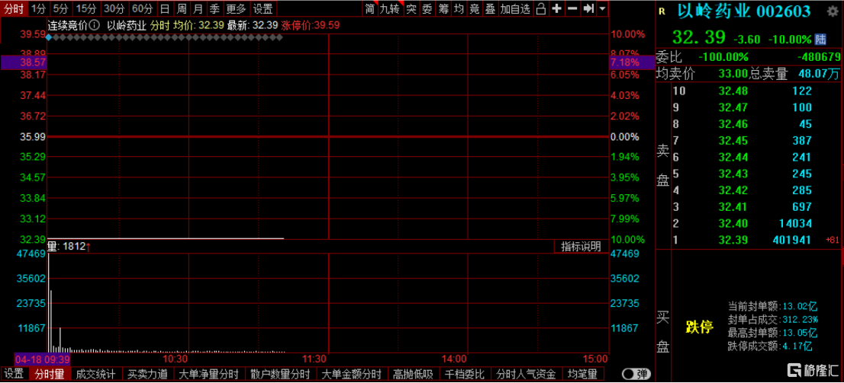This screenshot has height=383, width=844.
Task: Click the jump-to-end arrow icon
Action: pos(589,8)
